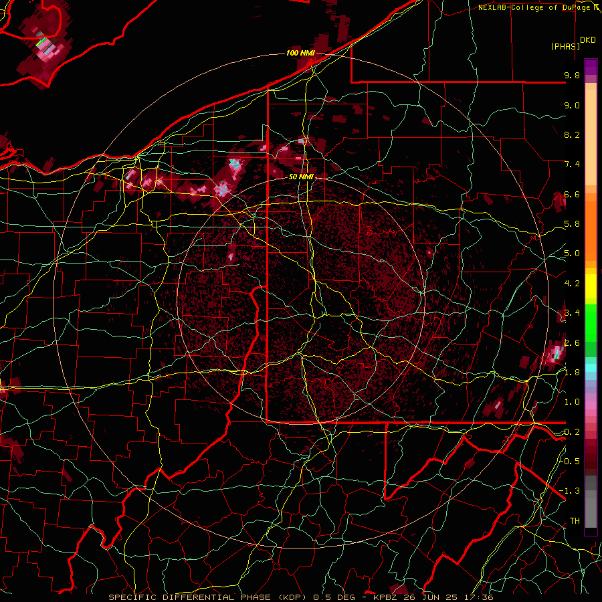Click the 5.8 scale value
The height and width of the screenshot is (602, 602).
coord(572,224)
